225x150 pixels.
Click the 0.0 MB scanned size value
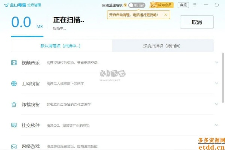27,22
